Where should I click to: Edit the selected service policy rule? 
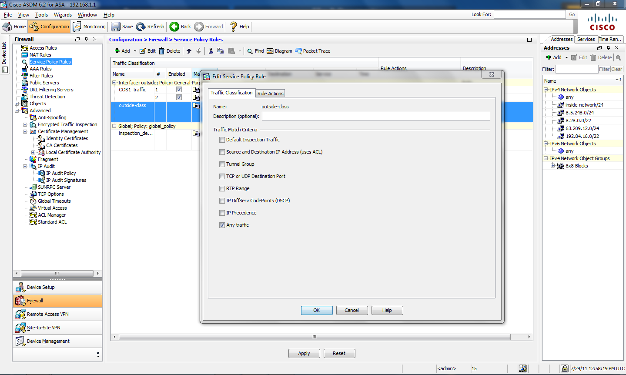(147, 51)
